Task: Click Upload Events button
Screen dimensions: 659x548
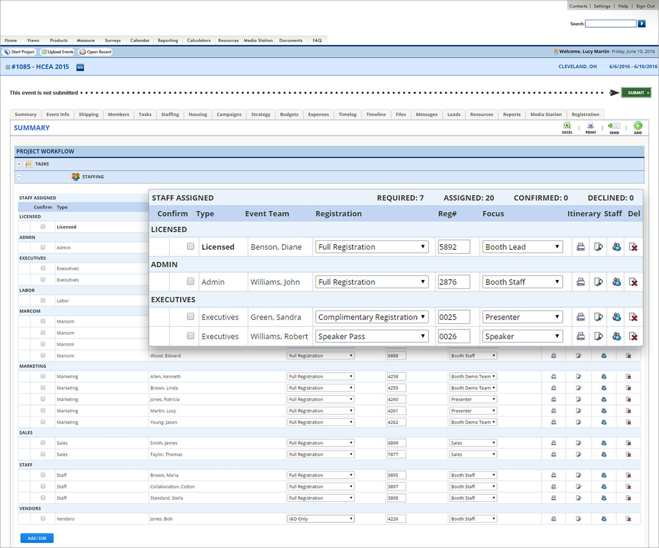Action: [x=58, y=52]
